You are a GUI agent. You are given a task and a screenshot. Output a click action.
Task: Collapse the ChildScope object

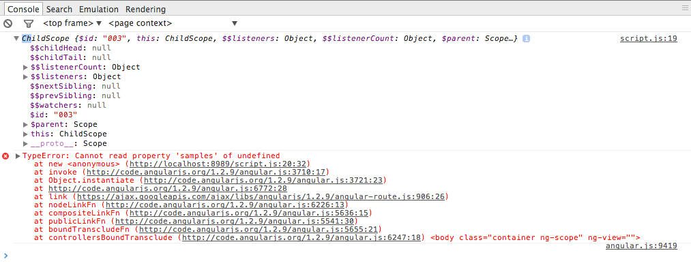click(x=17, y=39)
